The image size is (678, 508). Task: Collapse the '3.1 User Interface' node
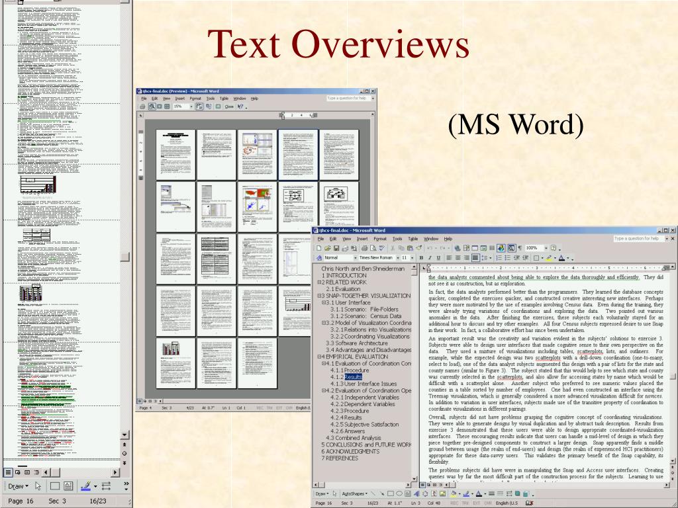pyautogui.click(x=324, y=303)
